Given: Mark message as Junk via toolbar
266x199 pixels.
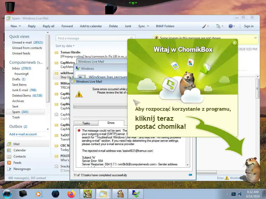Looking at the screenshot, I should 128,26.
